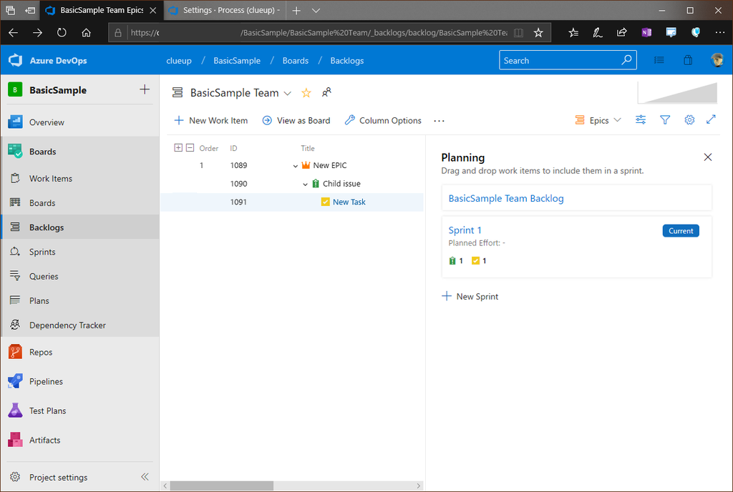Click Boards breadcrumb
Image resolution: width=733 pixels, height=492 pixels.
coord(296,61)
